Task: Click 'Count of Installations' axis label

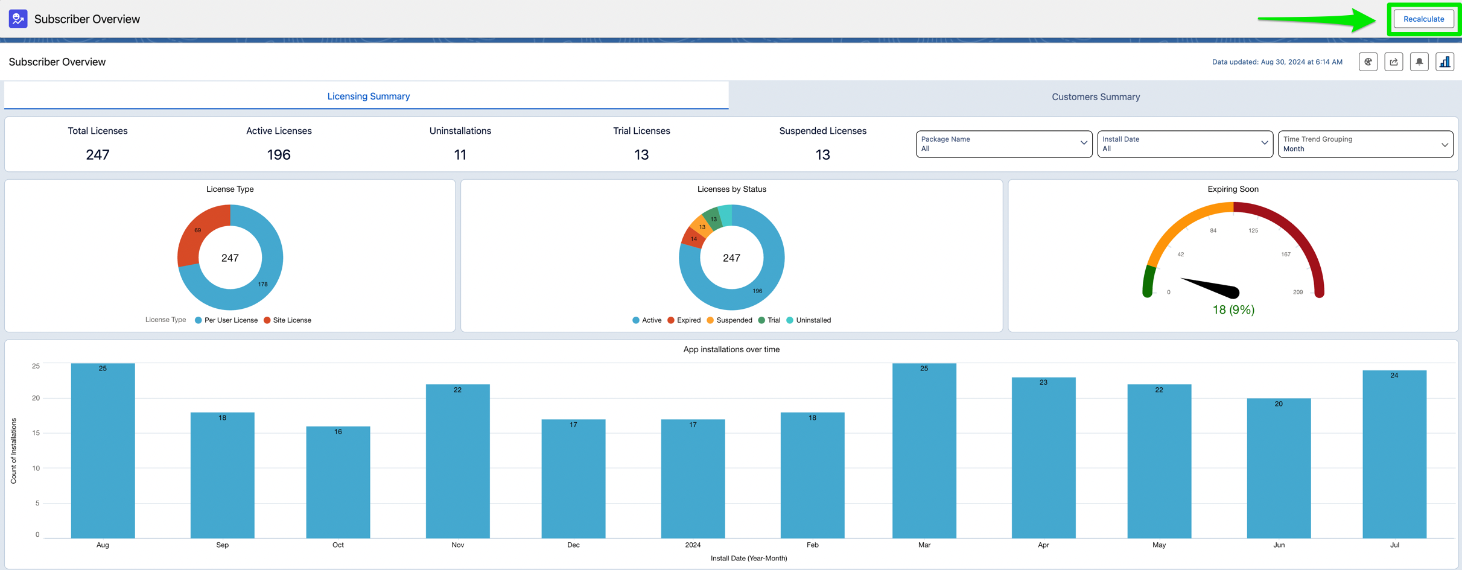Action: click(13, 451)
